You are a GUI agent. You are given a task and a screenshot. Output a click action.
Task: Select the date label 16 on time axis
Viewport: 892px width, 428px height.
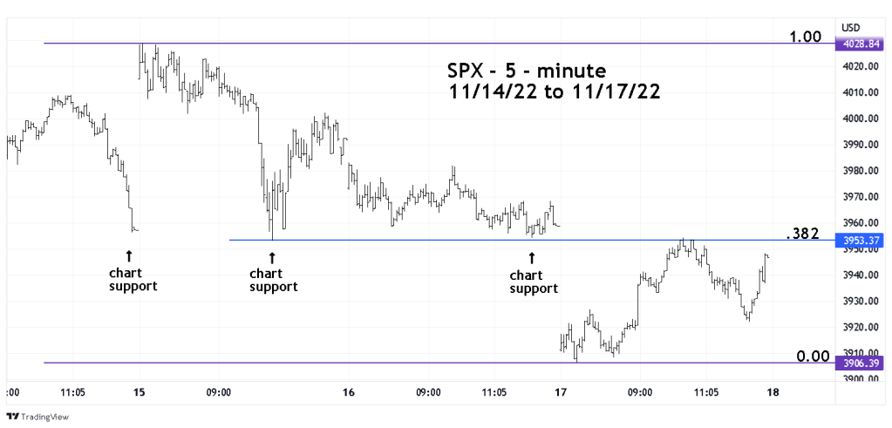(x=349, y=393)
